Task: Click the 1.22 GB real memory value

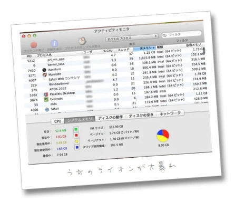Action: click(149, 53)
